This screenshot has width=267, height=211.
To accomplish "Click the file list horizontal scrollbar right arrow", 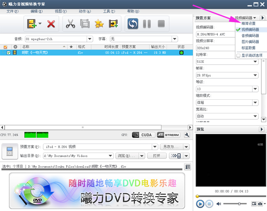I will coord(190,127).
